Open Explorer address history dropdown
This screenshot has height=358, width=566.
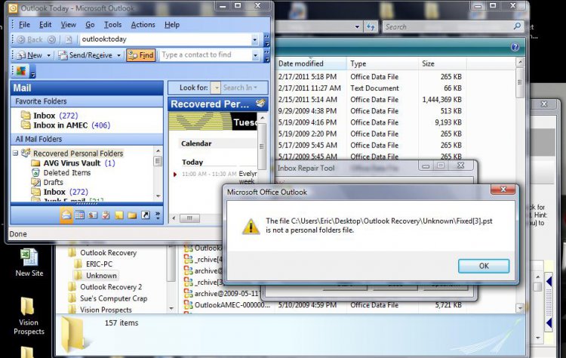click(x=357, y=26)
